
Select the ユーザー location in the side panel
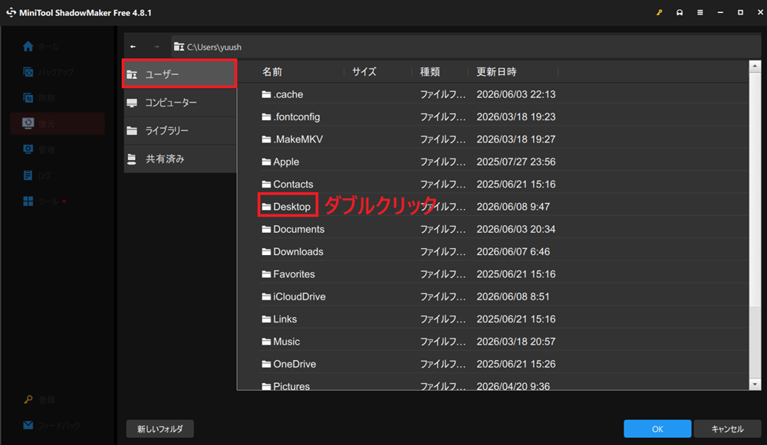pyautogui.click(x=179, y=74)
